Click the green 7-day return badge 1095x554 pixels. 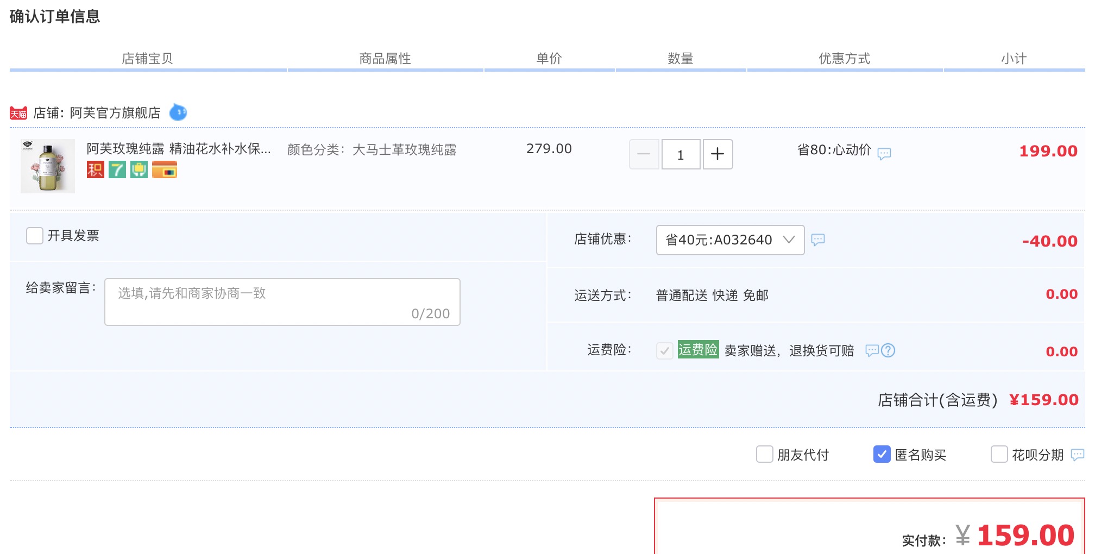point(117,169)
